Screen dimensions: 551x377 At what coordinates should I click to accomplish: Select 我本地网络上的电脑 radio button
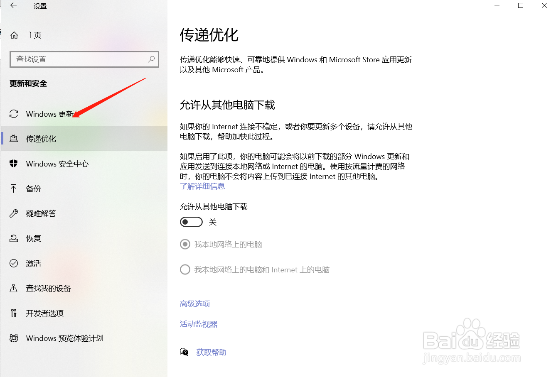click(185, 244)
